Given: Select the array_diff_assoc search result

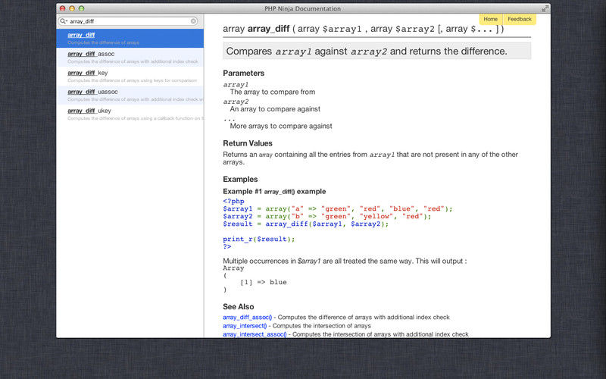Looking at the screenshot, I should pyautogui.click(x=130, y=58).
